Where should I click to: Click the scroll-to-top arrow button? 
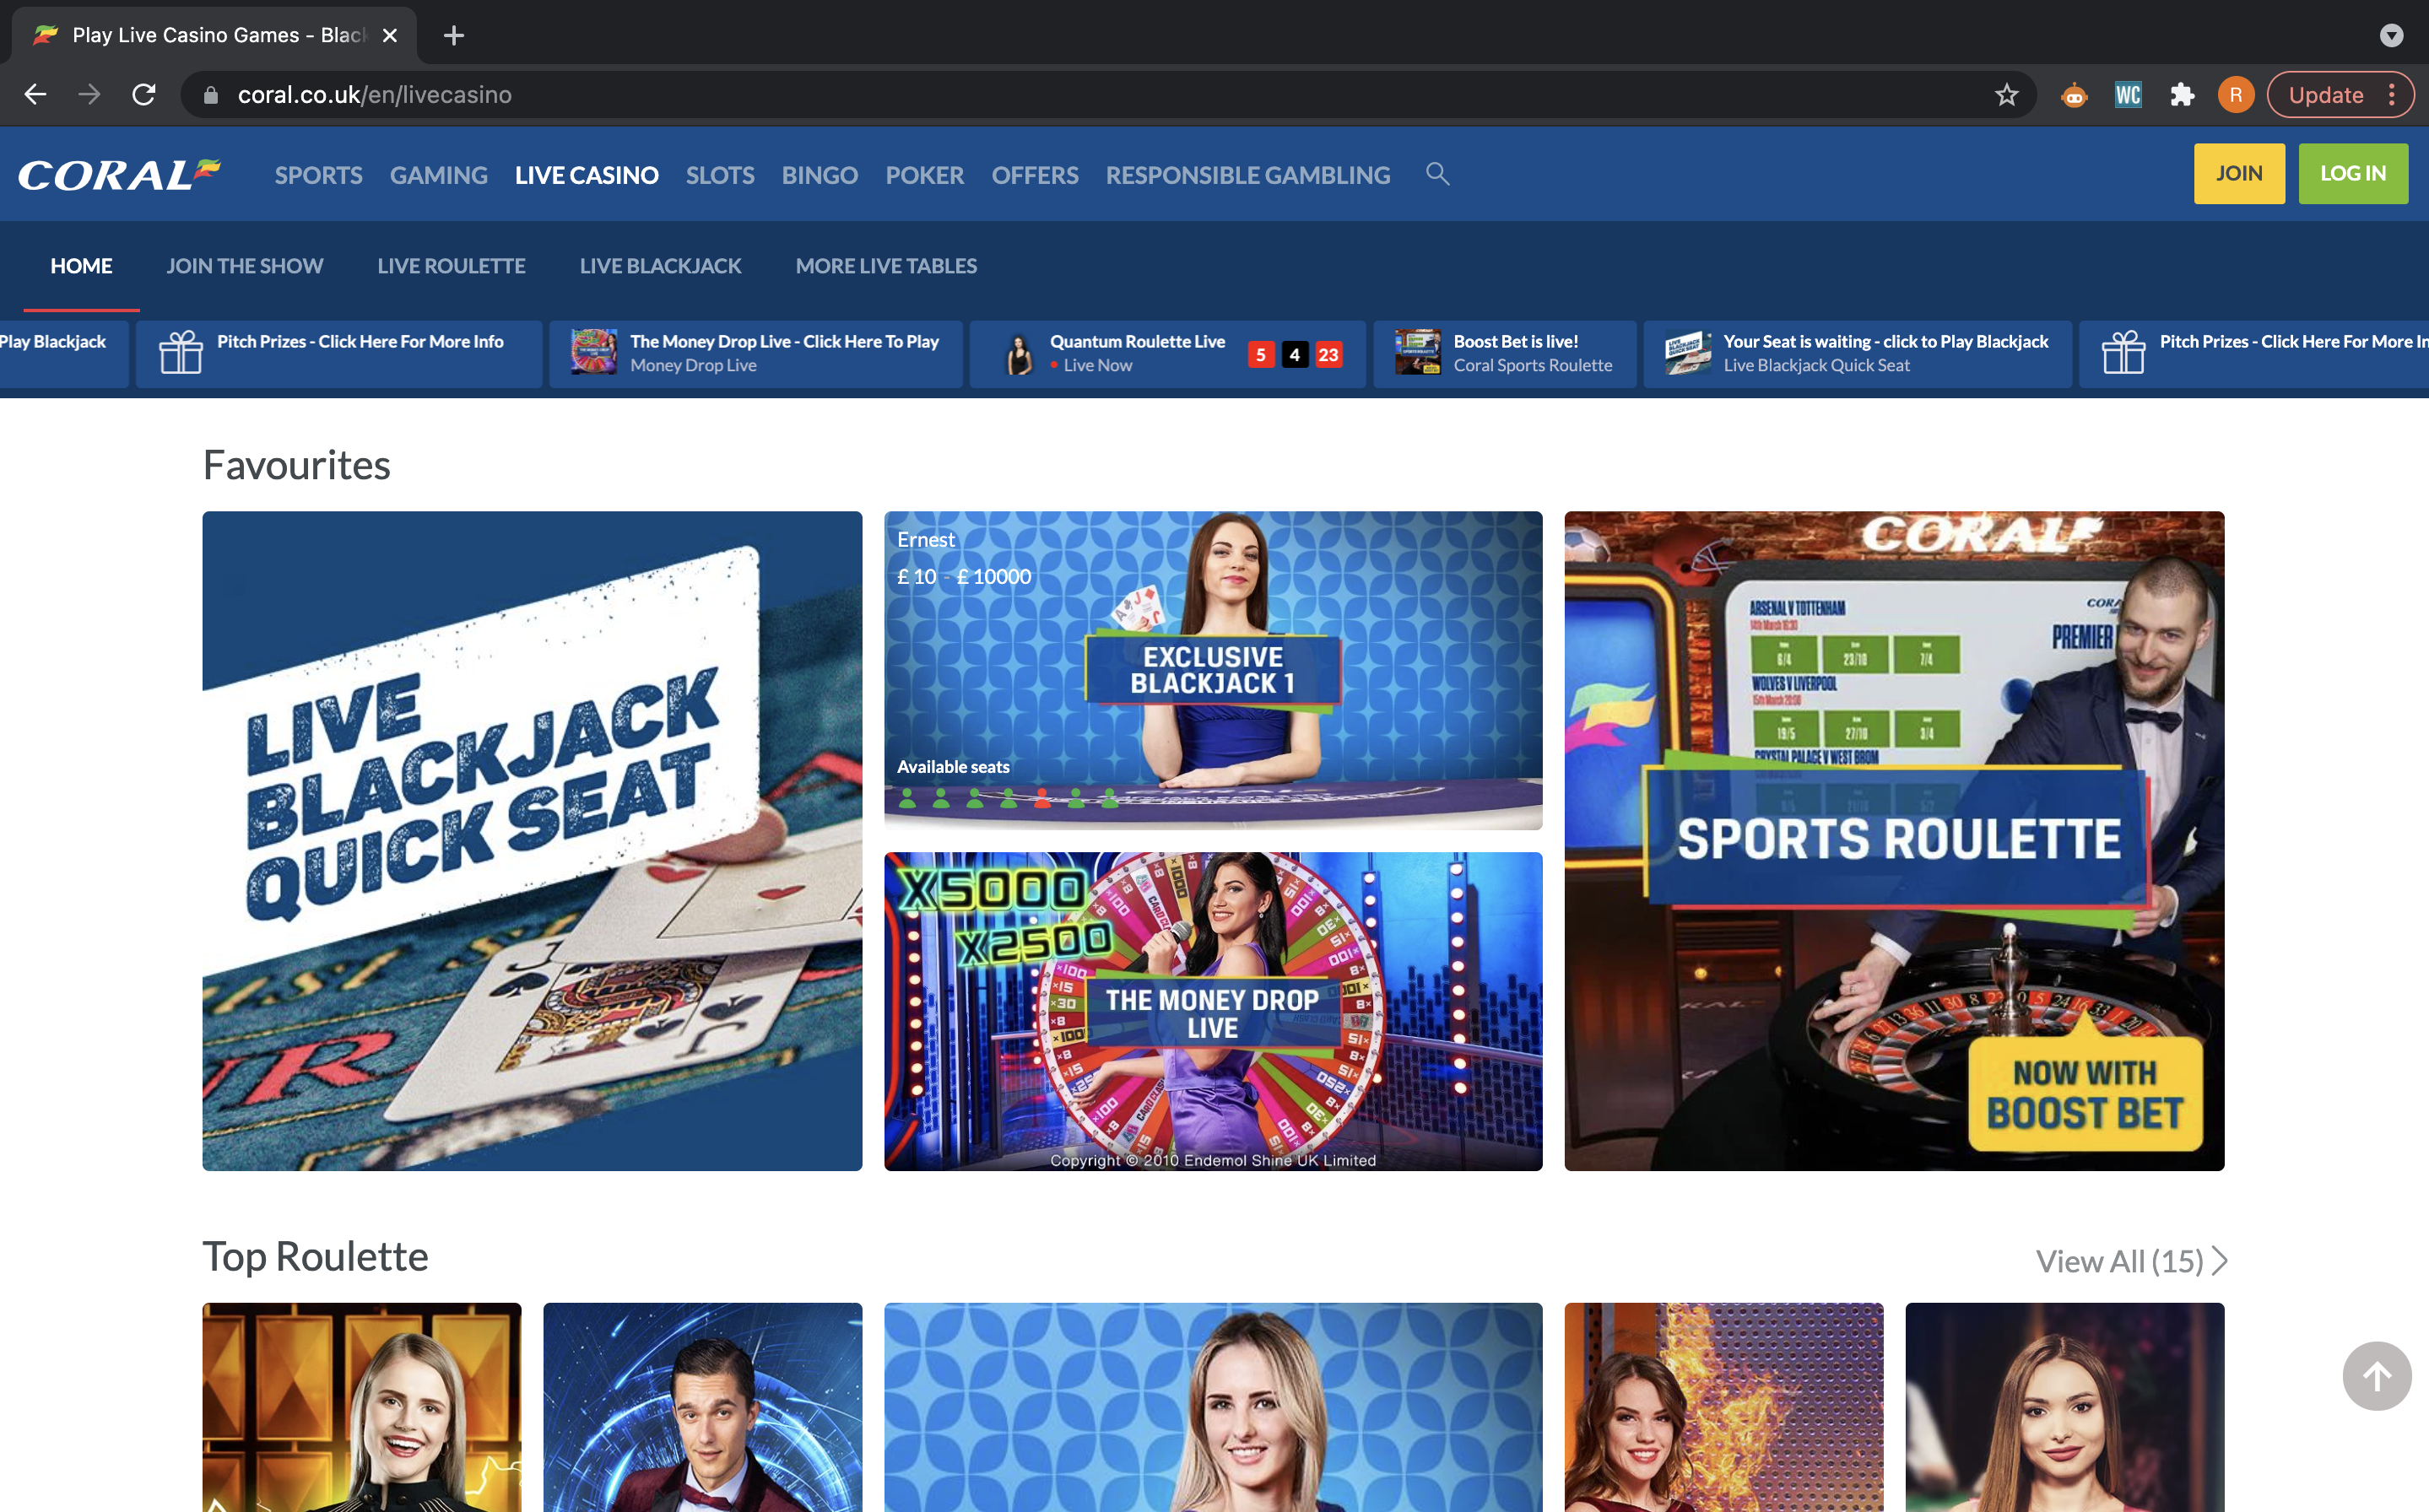(x=2376, y=1376)
